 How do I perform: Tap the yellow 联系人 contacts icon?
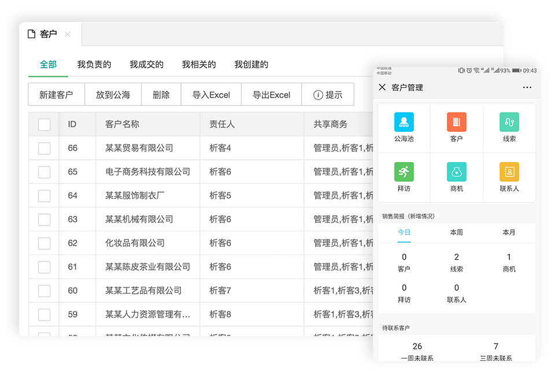click(509, 172)
